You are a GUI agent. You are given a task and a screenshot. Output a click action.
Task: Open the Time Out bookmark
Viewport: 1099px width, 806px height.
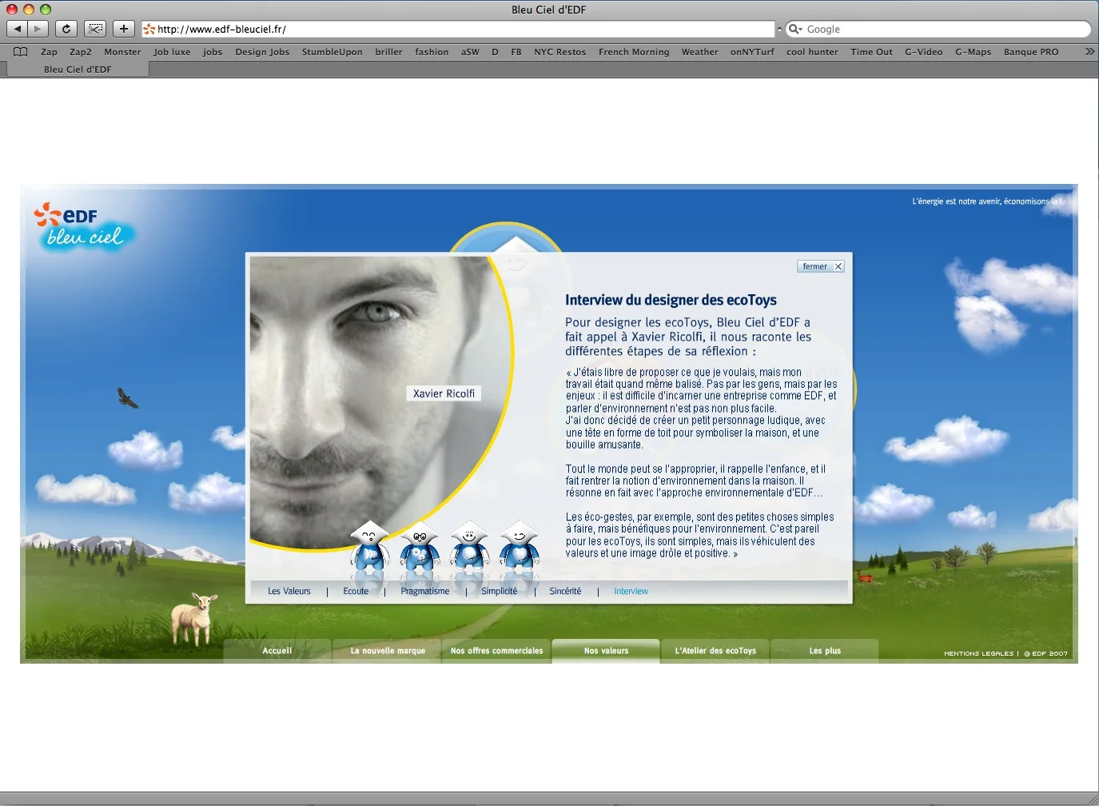pos(871,51)
